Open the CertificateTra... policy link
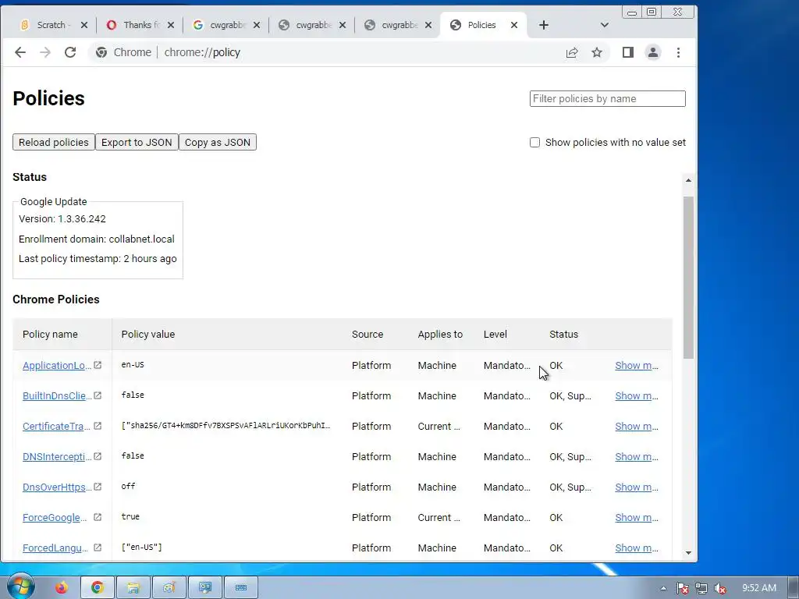The height and width of the screenshot is (599, 799). pyautogui.click(x=56, y=427)
